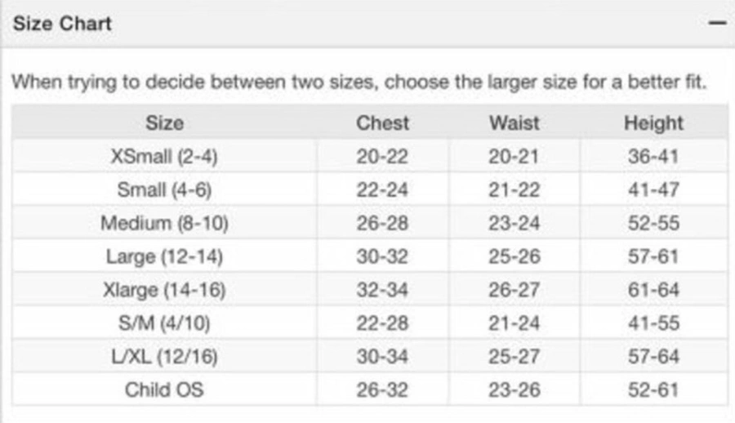Select the Large (12-14) size row label
735x423 pixels.
pos(164,256)
